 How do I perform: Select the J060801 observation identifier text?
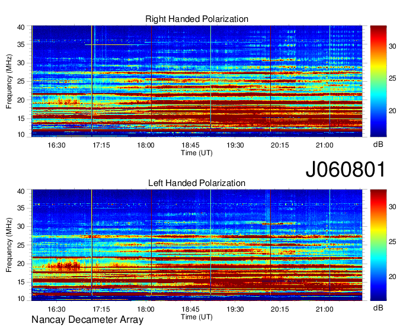[x=346, y=169]
